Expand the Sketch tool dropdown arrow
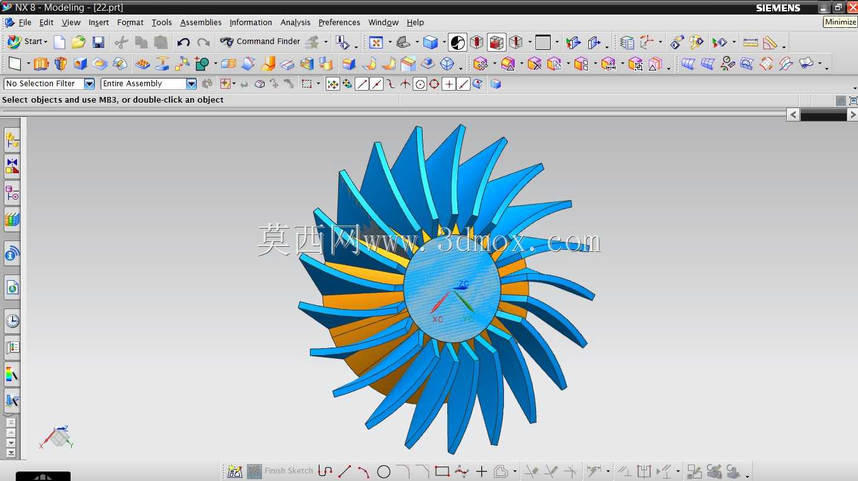Viewport: 858px width, 481px height. click(27, 64)
